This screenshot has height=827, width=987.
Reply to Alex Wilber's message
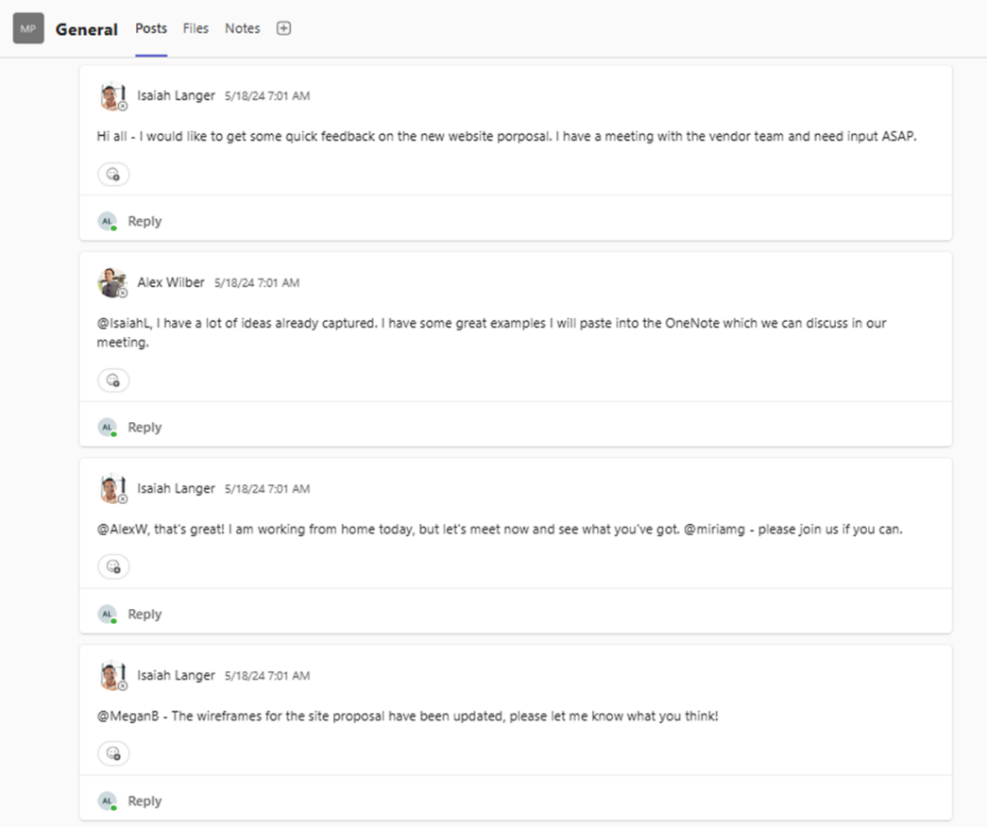(144, 426)
